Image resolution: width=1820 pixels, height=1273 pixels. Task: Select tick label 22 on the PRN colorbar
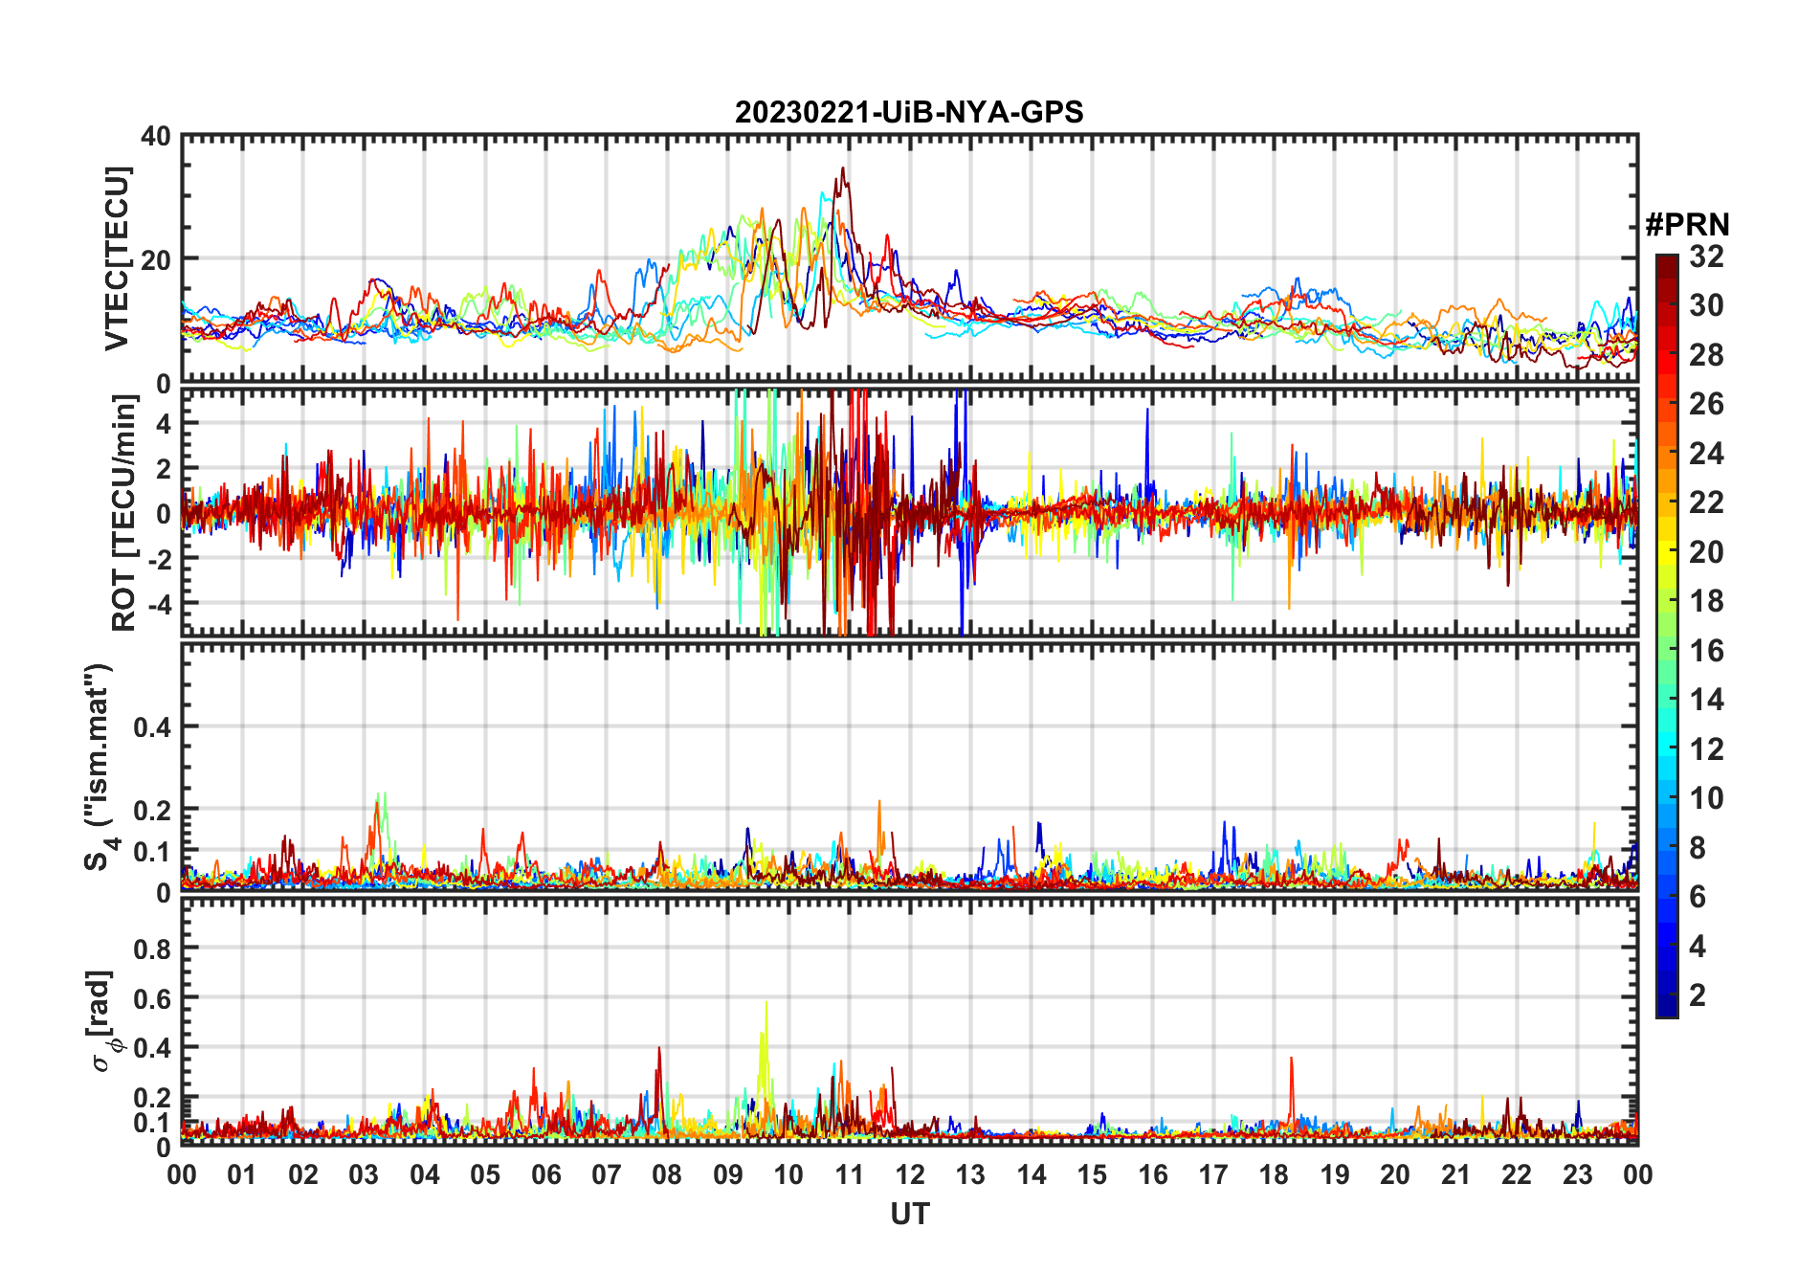tap(1706, 502)
